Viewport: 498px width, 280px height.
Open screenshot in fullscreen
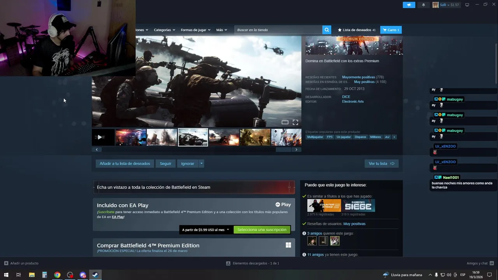click(295, 122)
